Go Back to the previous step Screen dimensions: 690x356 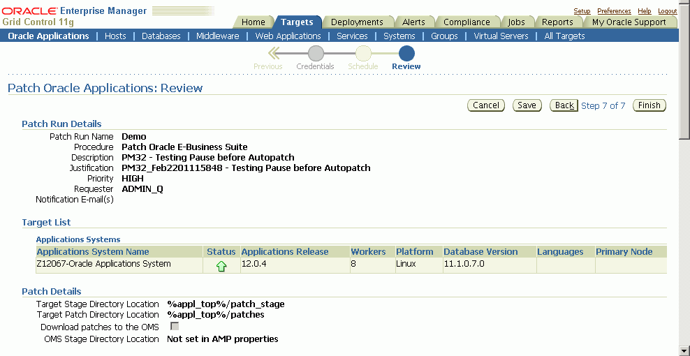coord(564,105)
